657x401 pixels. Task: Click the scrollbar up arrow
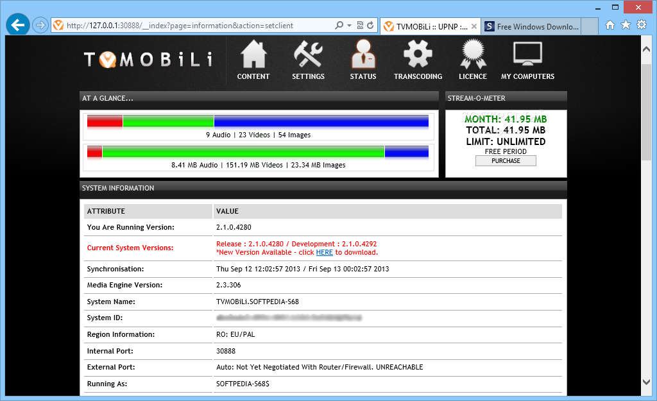coord(646,49)
